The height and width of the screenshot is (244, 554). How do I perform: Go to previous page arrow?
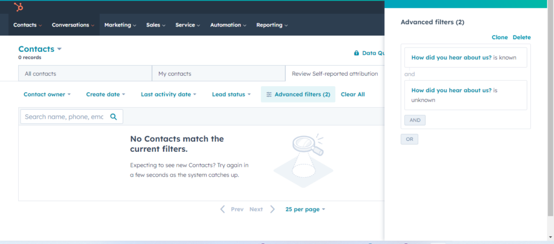[x=223, y=209]
